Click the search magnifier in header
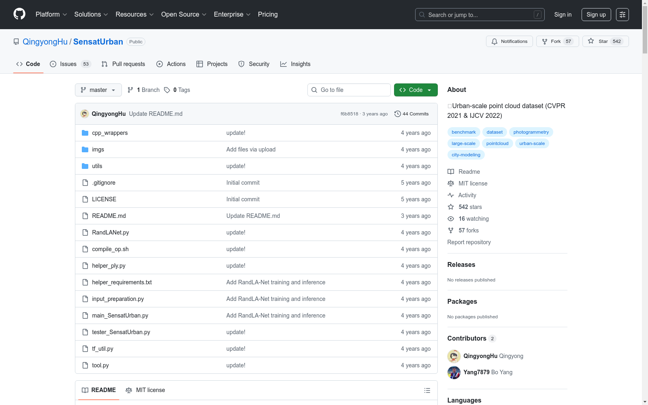 pos(422,15)
